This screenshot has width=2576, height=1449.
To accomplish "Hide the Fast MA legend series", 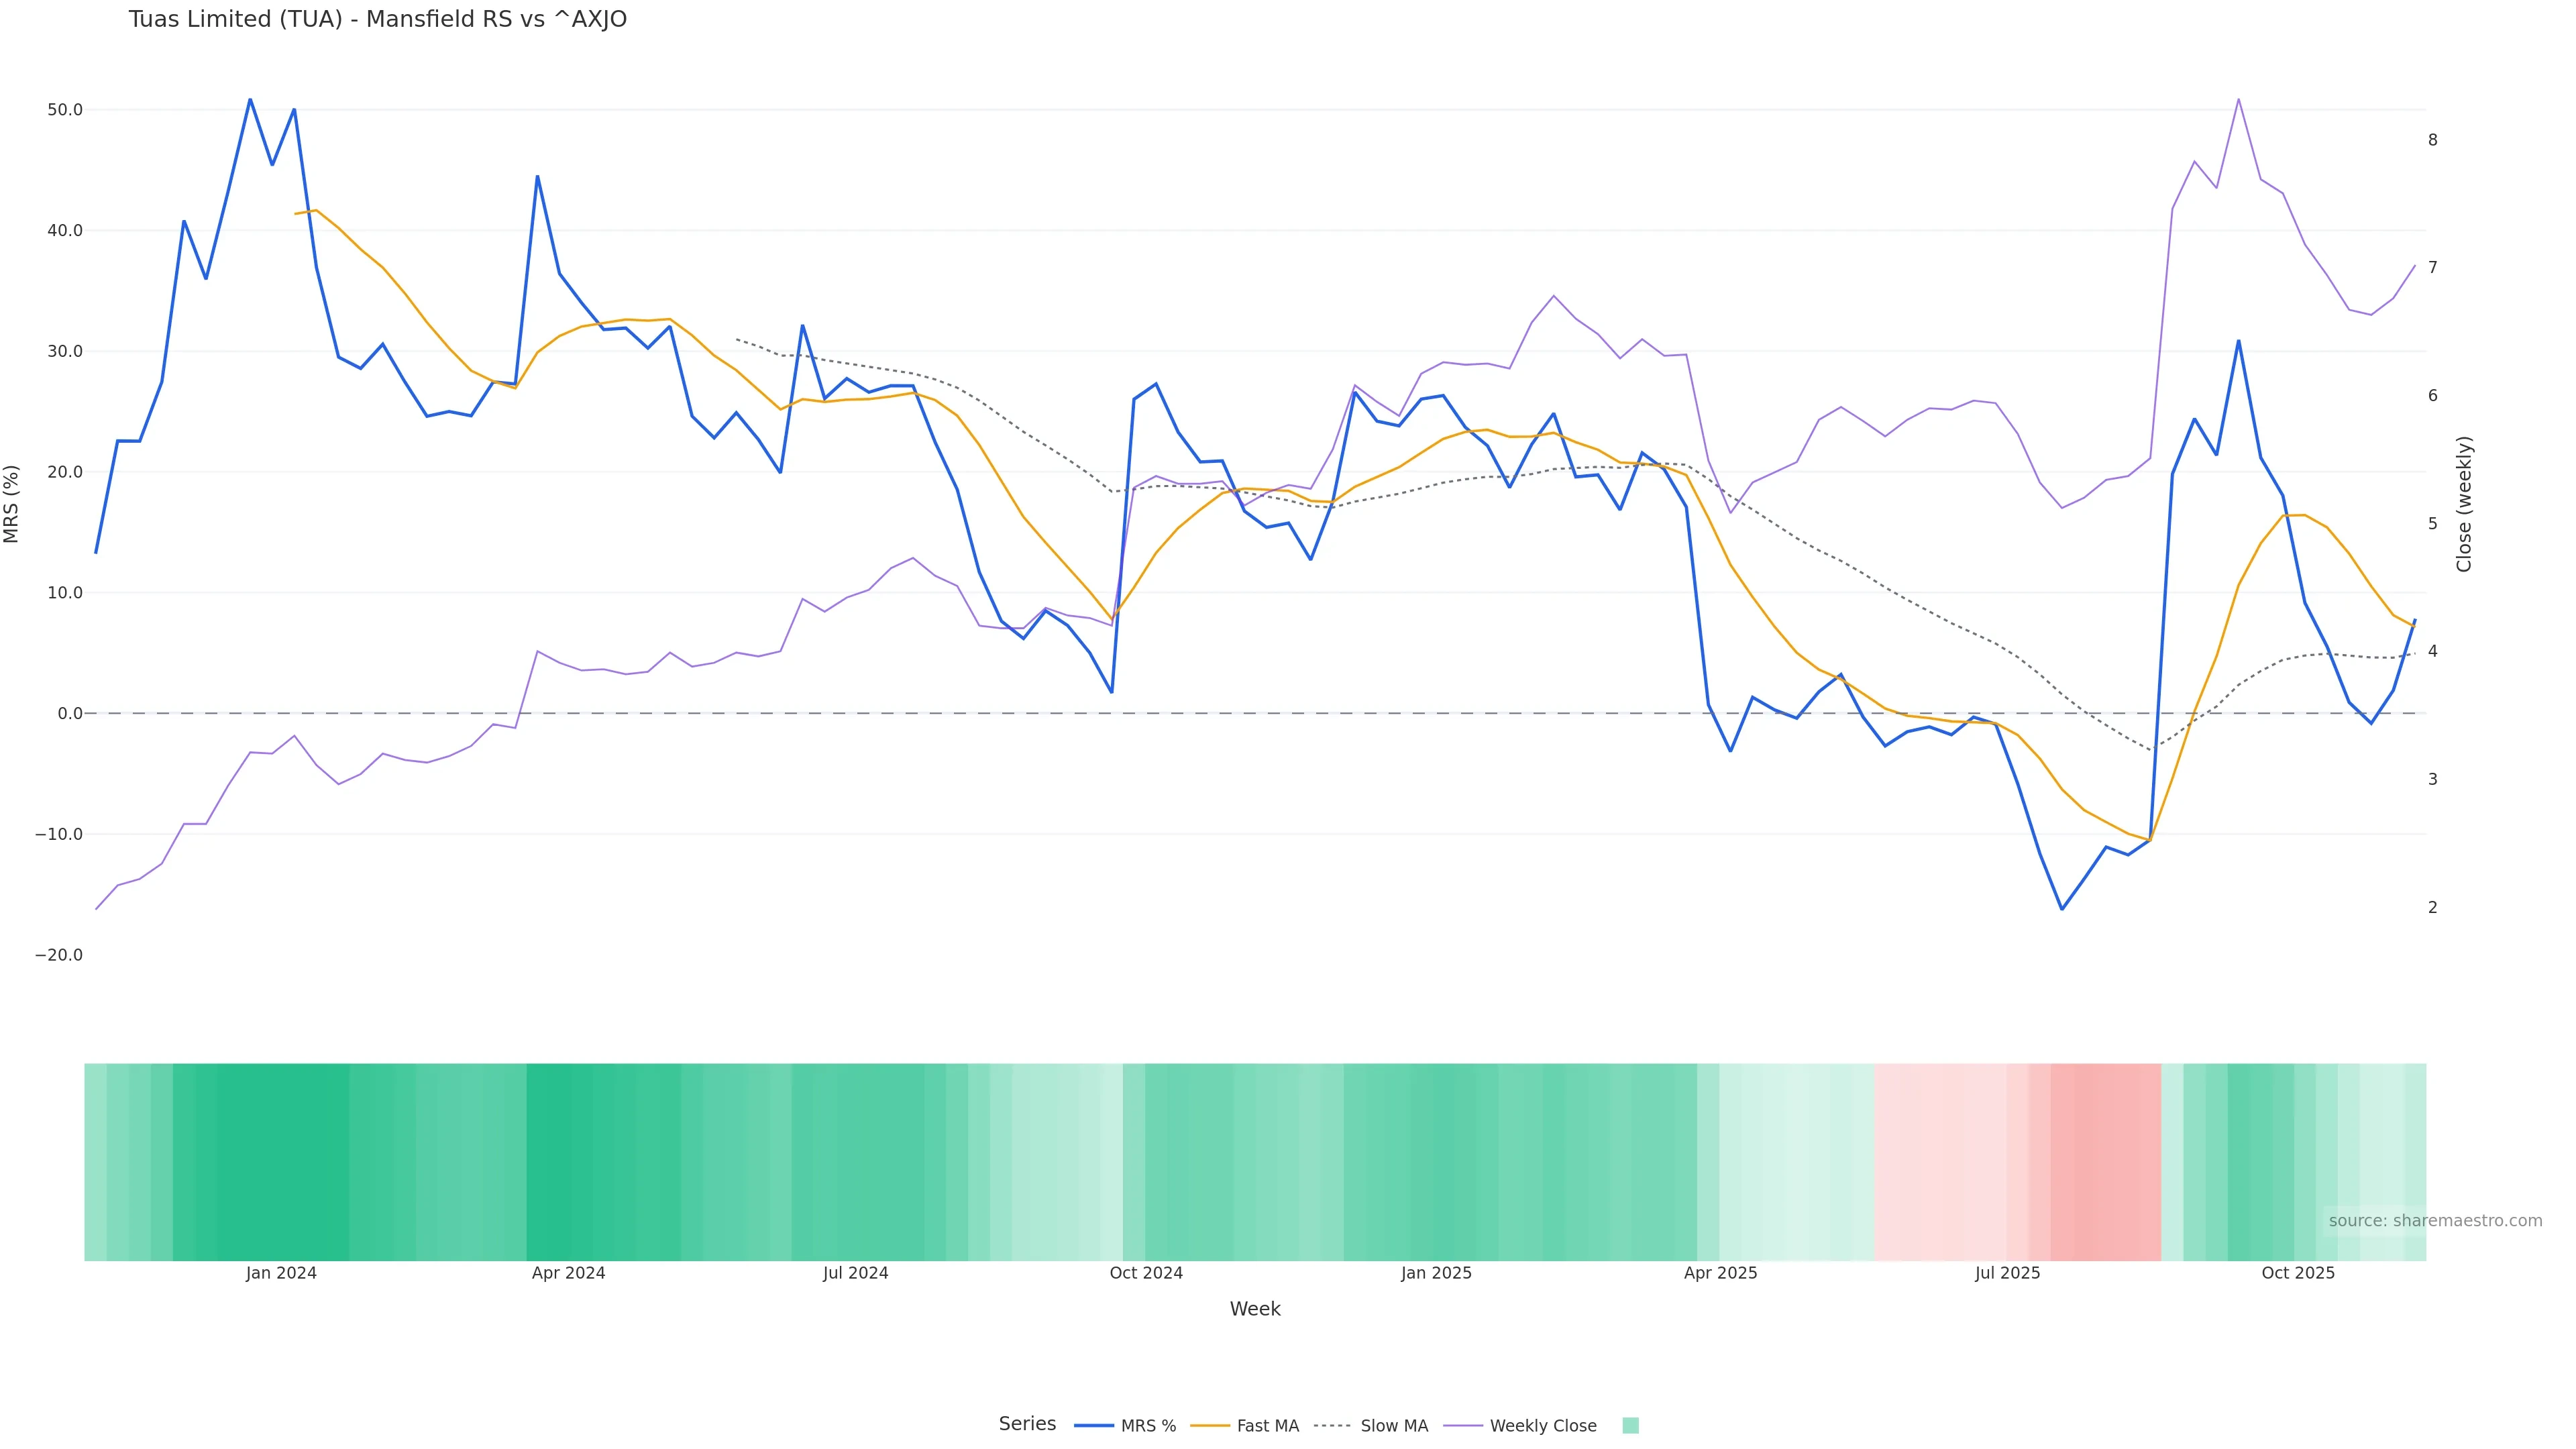I will tap(1267, 1426).
